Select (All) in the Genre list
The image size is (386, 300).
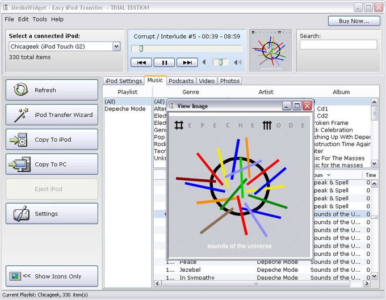click(160, 102)
